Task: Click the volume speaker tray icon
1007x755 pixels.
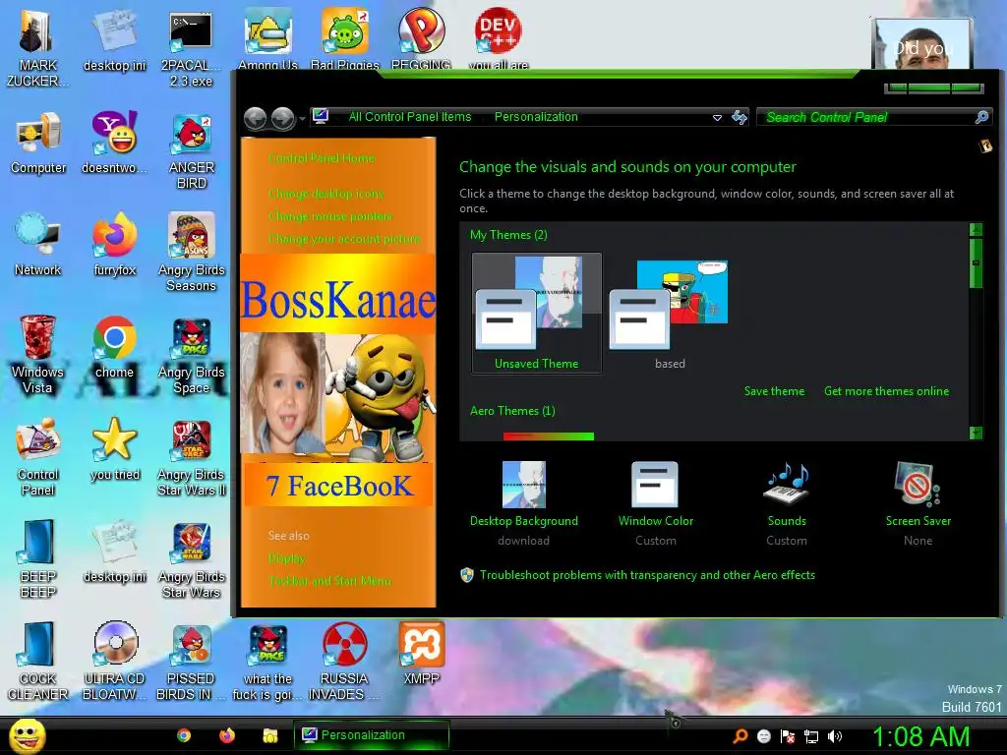Action: coord(835,736)
